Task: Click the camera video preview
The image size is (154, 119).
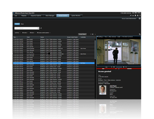Action: 119,51
